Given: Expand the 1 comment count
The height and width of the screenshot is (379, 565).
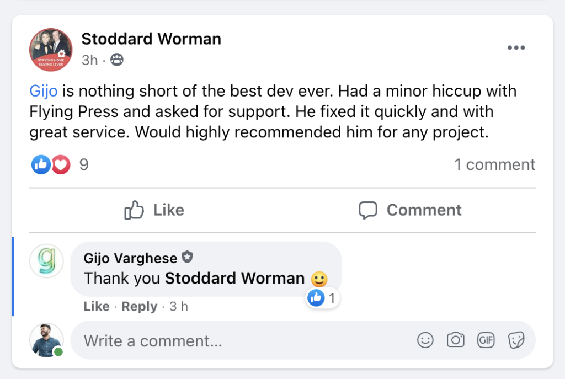Looking at the screenshot, I should pos(494,164).
